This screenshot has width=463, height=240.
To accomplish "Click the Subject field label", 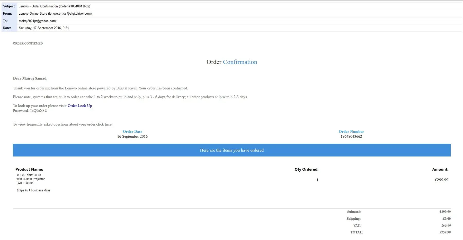I will click(9, 6).
